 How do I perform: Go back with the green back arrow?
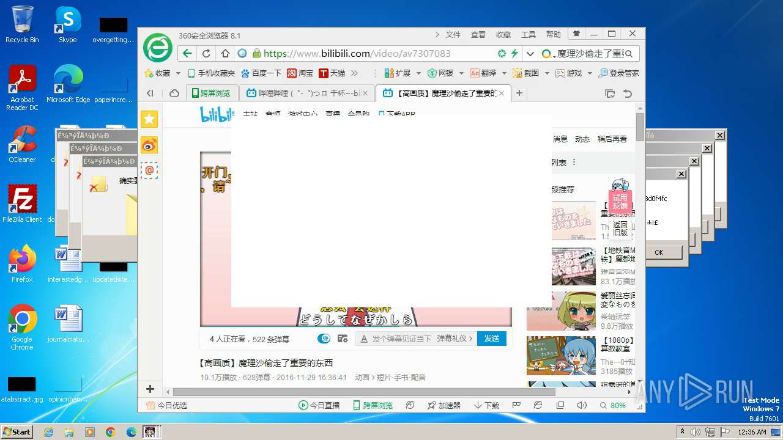[187, 53]
